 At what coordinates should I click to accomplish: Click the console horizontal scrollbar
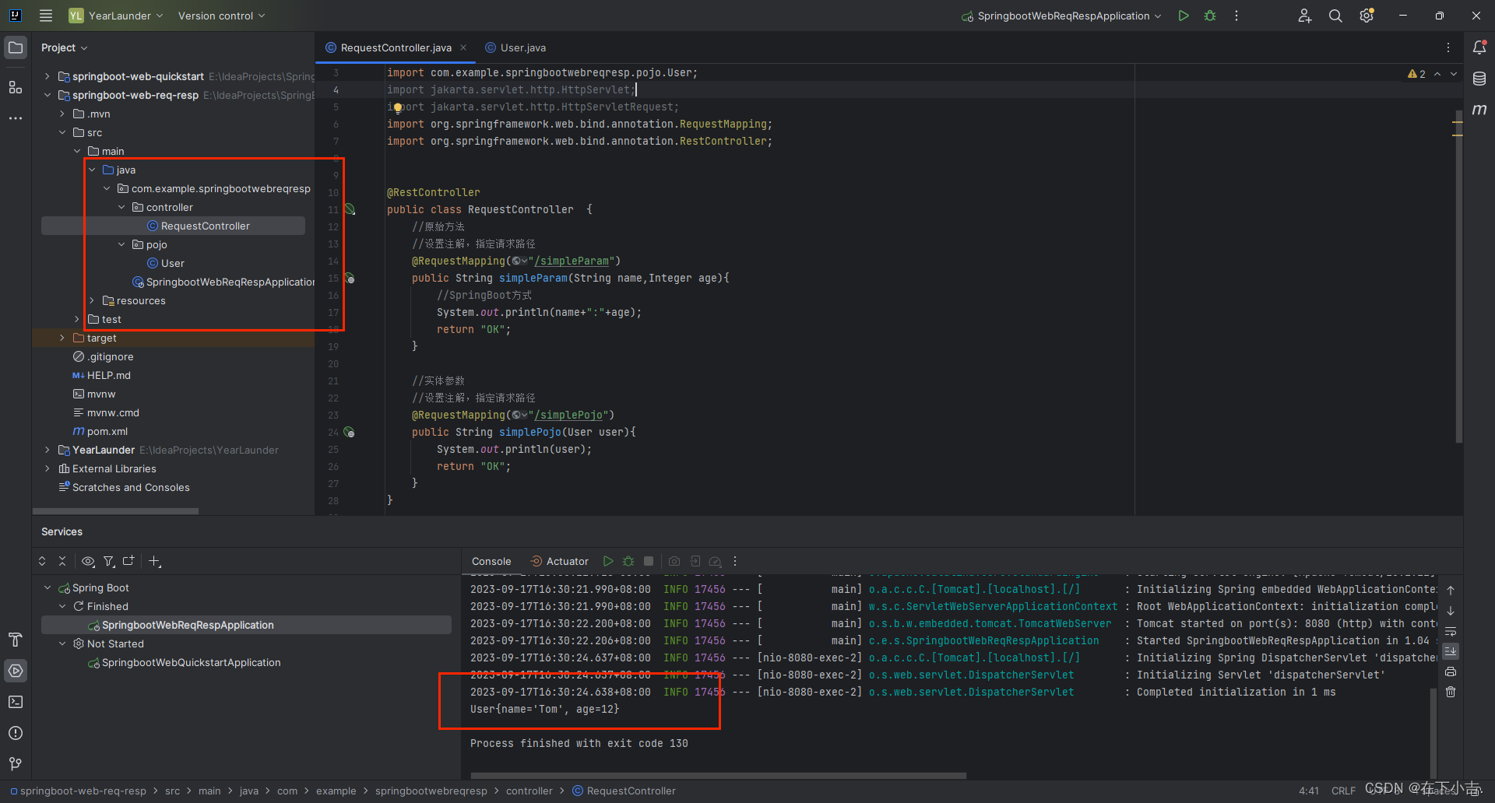[x=718, y=776]
